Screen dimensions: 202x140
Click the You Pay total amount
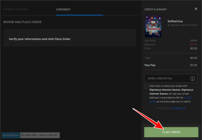[x=193, y=65]
